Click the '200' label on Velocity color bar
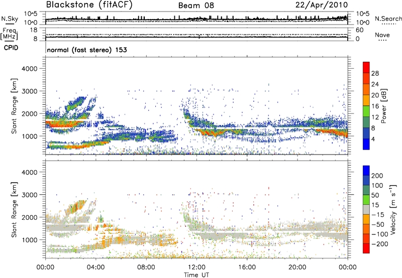This screenshot has height=278, width=402. (x=377, y=176)
